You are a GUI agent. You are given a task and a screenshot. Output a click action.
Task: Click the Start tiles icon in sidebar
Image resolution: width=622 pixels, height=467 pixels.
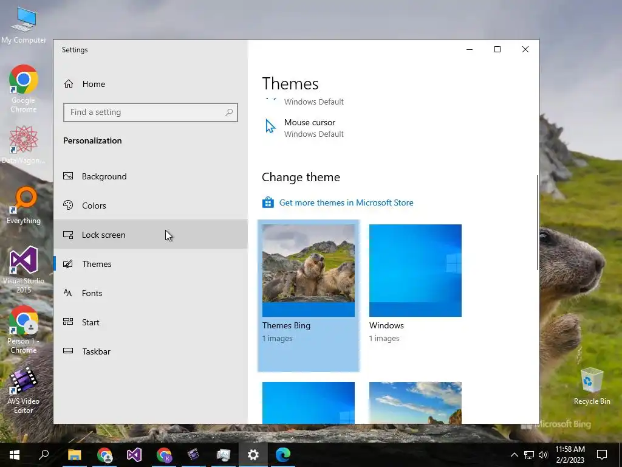[x=68, y=322]
